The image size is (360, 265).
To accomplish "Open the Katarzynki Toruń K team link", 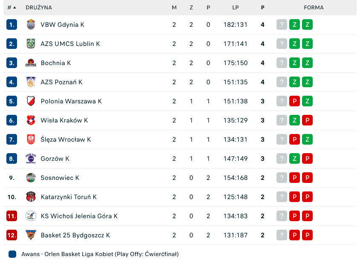I will coord(69,197).
